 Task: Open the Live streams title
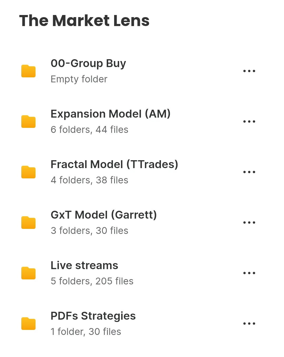coord(84,265)
